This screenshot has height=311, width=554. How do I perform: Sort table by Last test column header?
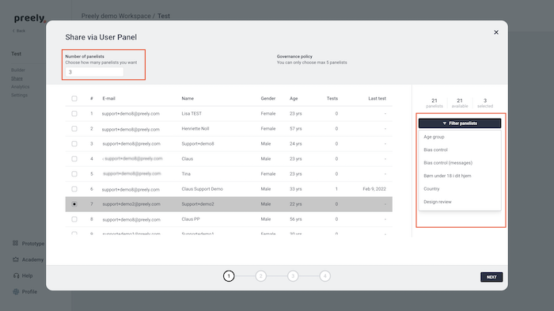click(x=377, y=99)
